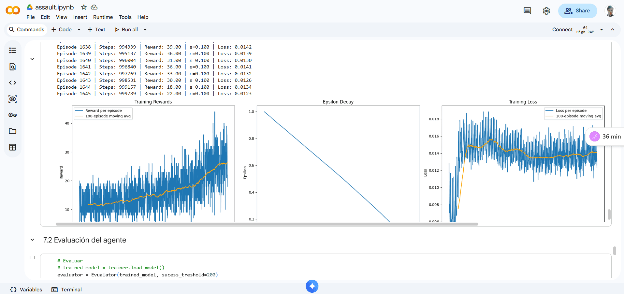Click the Gemini sparkle button
Viewport: 624px width, 294px height.
point(312,286)
